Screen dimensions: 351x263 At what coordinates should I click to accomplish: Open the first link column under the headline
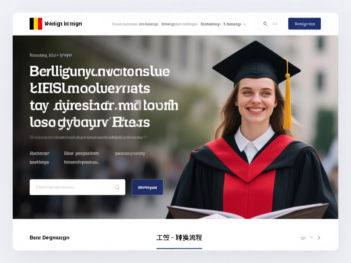(x=40, y=158)
